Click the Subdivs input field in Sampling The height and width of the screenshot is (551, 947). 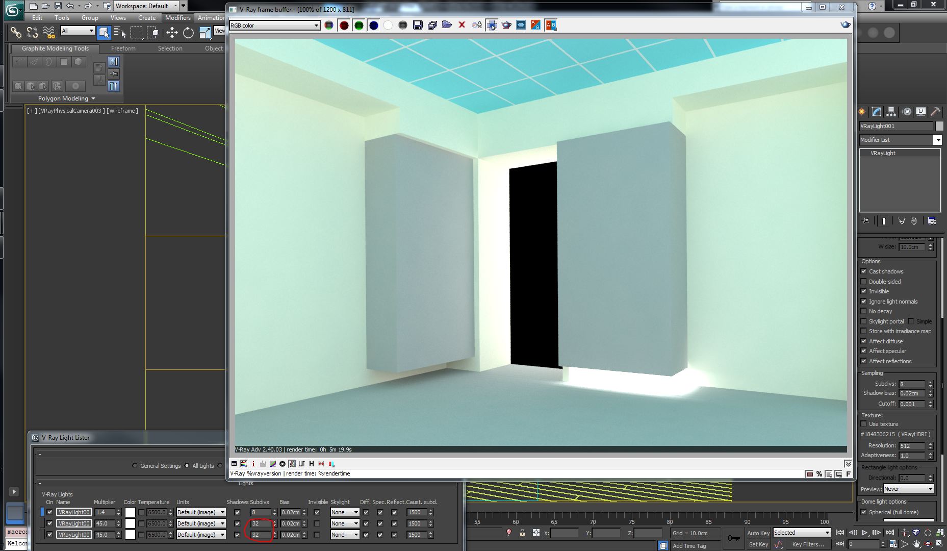pos(912,384)
